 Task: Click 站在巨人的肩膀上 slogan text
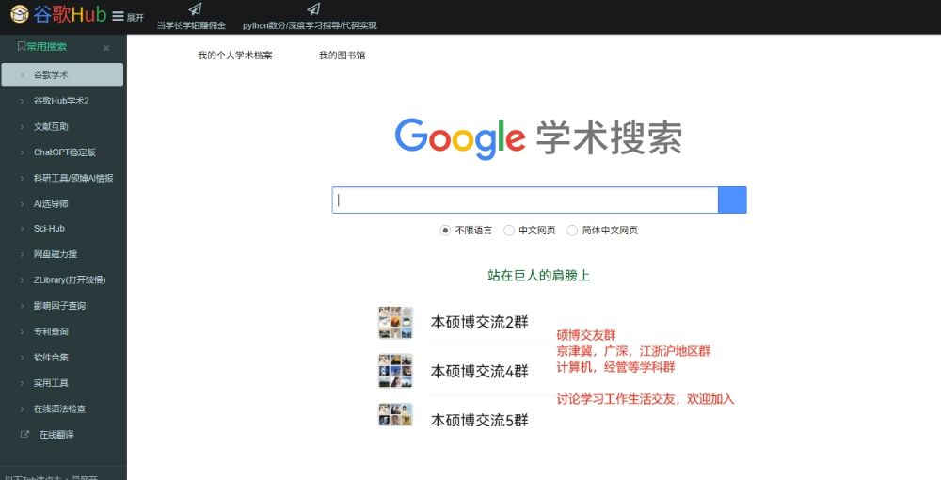coord(539,276)
